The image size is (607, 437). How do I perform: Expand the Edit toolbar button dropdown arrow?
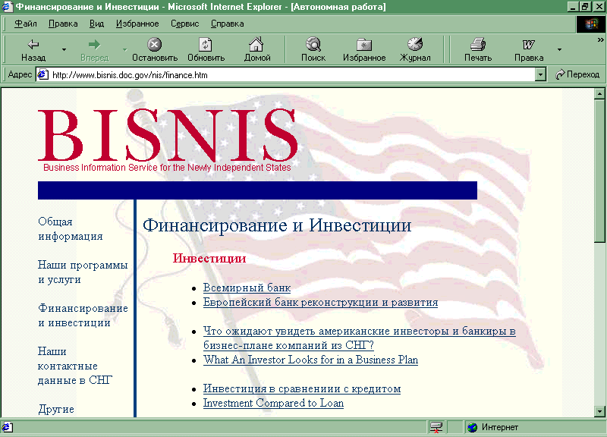pos(559,50)
